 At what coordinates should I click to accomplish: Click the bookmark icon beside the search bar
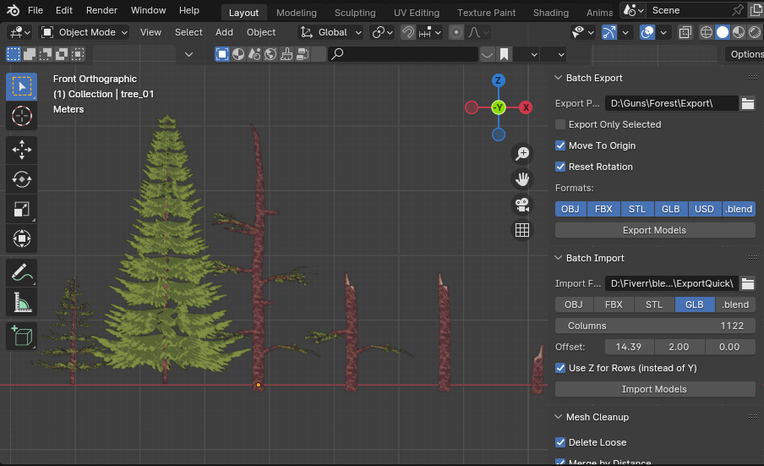click(504, 54)
